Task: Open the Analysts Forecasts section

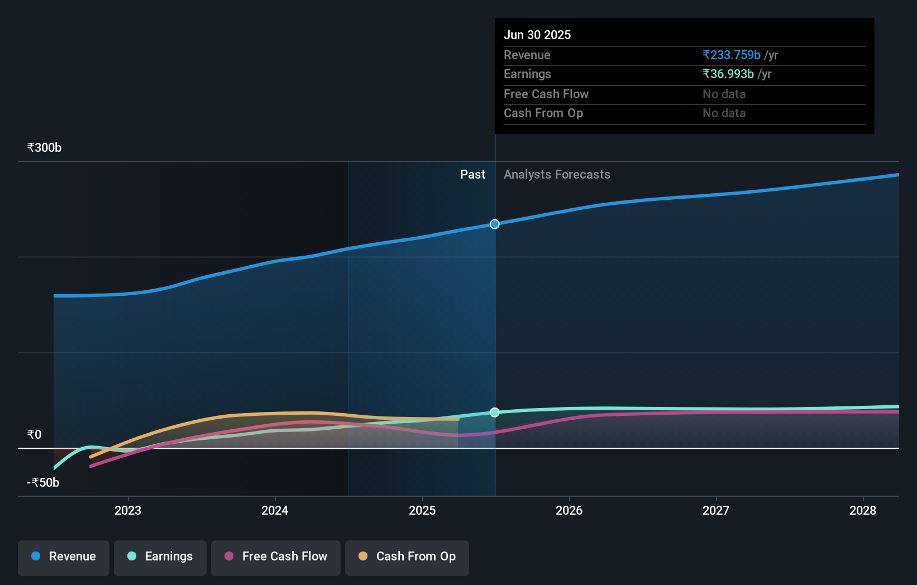Action: pyautogui.click(x=556, y=174)
